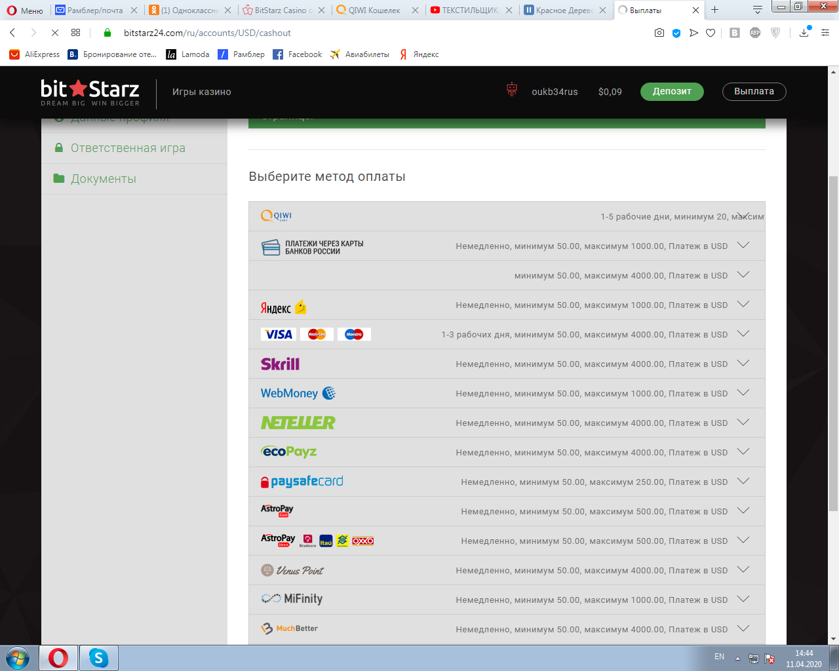Expand the Skrill payment method

(743, 364)
